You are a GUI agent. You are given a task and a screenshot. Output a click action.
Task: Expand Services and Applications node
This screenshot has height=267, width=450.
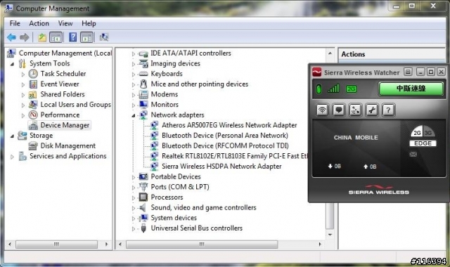coord(12,157)
